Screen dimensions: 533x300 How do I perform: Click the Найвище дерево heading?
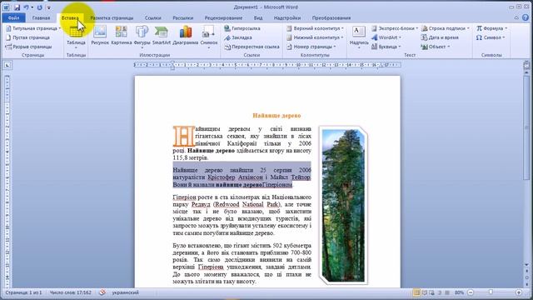tap(276, 116)
